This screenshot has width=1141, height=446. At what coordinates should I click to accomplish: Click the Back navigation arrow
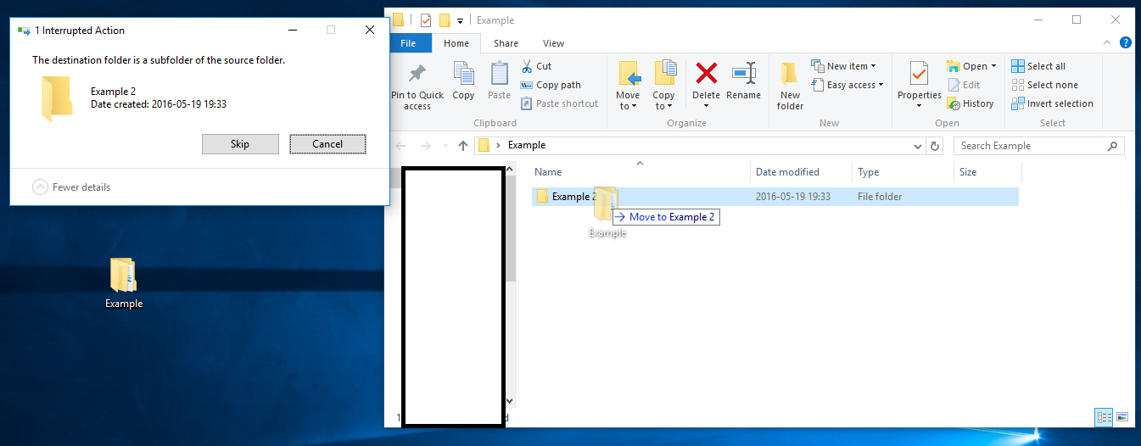(401, 146)
